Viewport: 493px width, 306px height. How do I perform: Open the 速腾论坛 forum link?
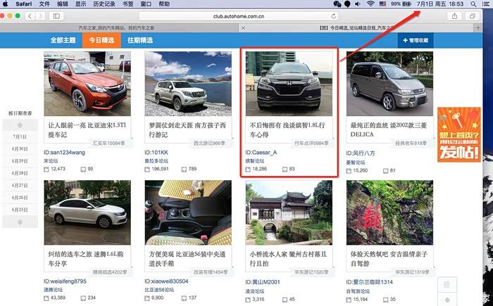pyautogui.click(x=53, y=290)
